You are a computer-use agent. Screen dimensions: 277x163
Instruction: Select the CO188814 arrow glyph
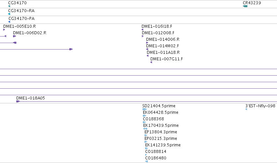point(146,155)
